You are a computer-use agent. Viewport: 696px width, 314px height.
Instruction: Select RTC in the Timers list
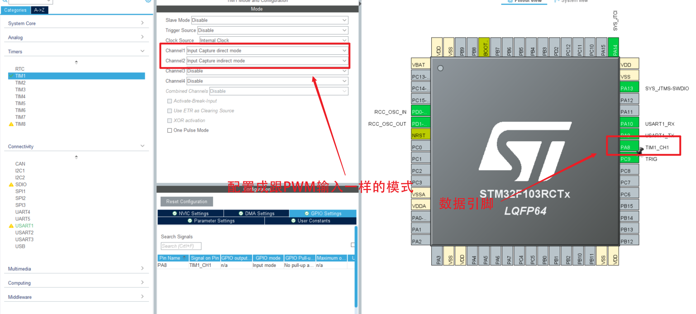(20, 69)
